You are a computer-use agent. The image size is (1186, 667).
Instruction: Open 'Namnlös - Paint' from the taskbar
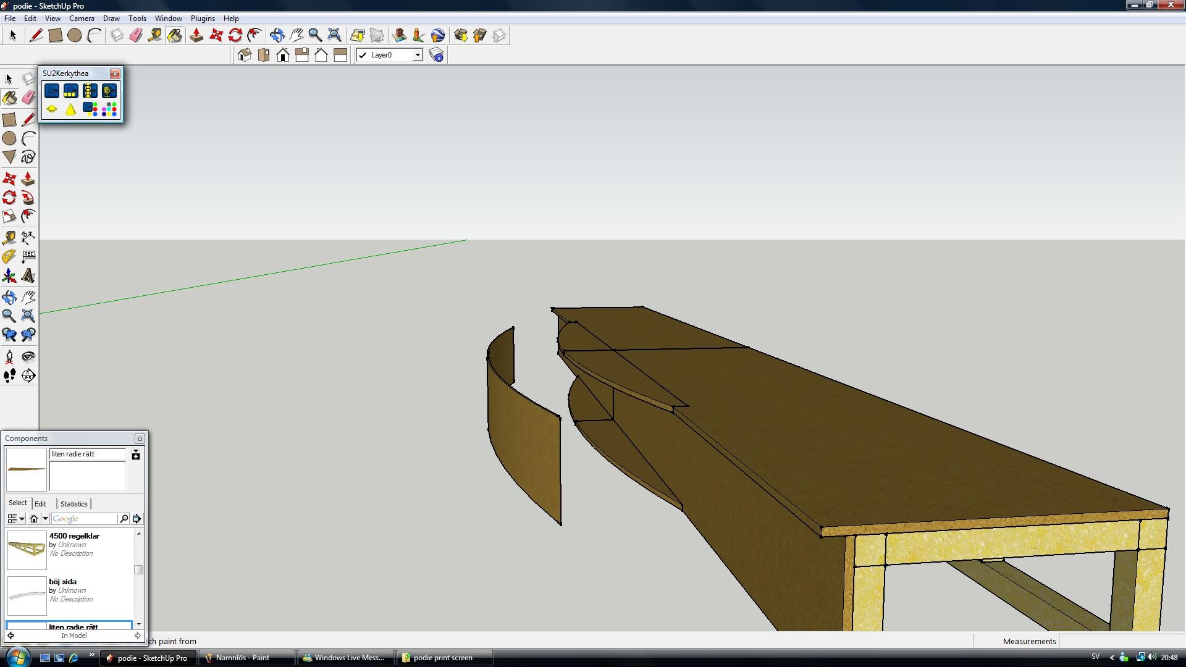click(246, 658)
